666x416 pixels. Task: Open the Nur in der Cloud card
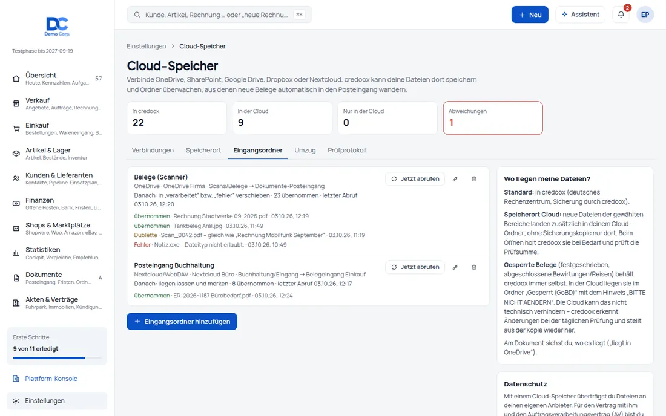click(x=387, y=118)
